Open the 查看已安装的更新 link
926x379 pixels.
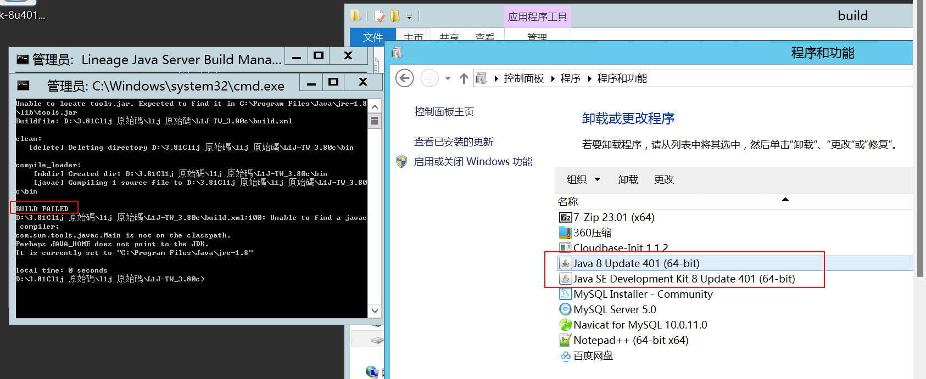click(x=454, y=142)
